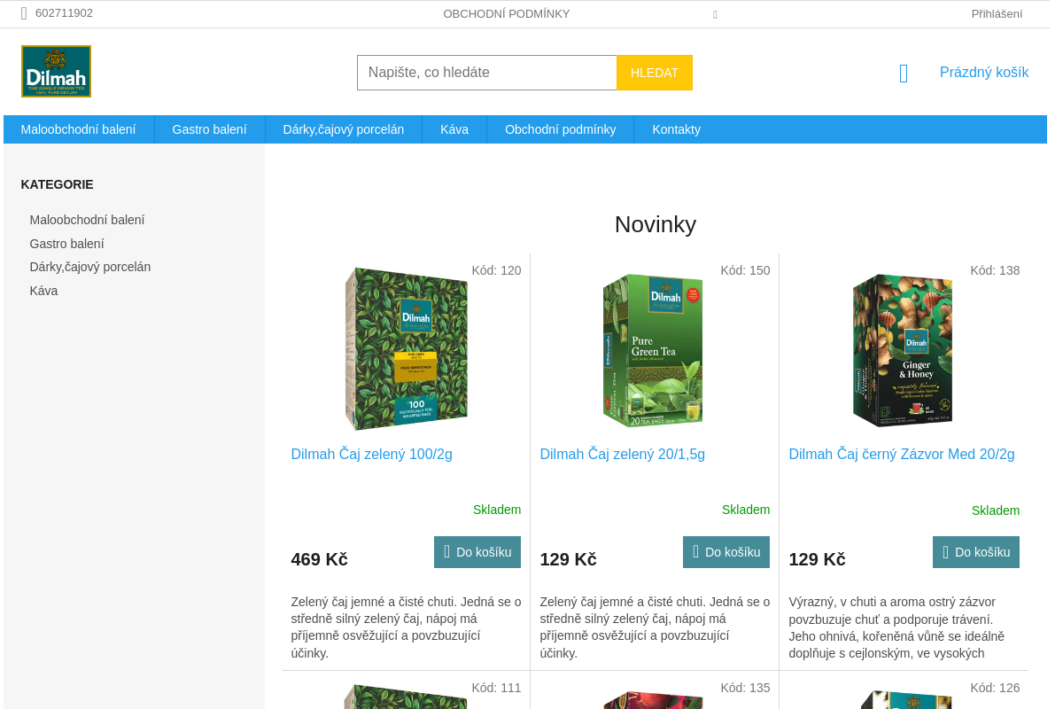The height and width of the screenshot is (709, 1063).
Task: Select Maloobchodní balení in Kategorie sidebar
Action: (88, 220)
